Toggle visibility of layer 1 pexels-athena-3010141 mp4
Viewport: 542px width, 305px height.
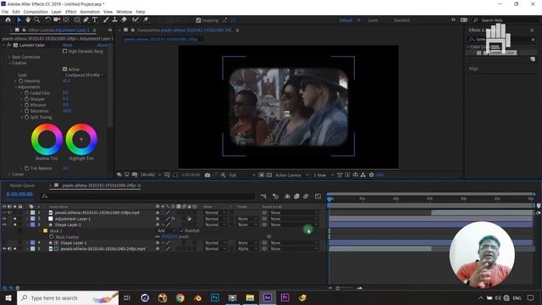click(4, 213)
